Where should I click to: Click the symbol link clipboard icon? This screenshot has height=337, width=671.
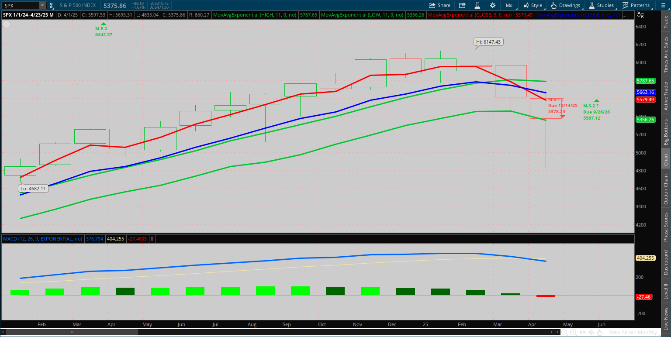(x=52, y=5)
